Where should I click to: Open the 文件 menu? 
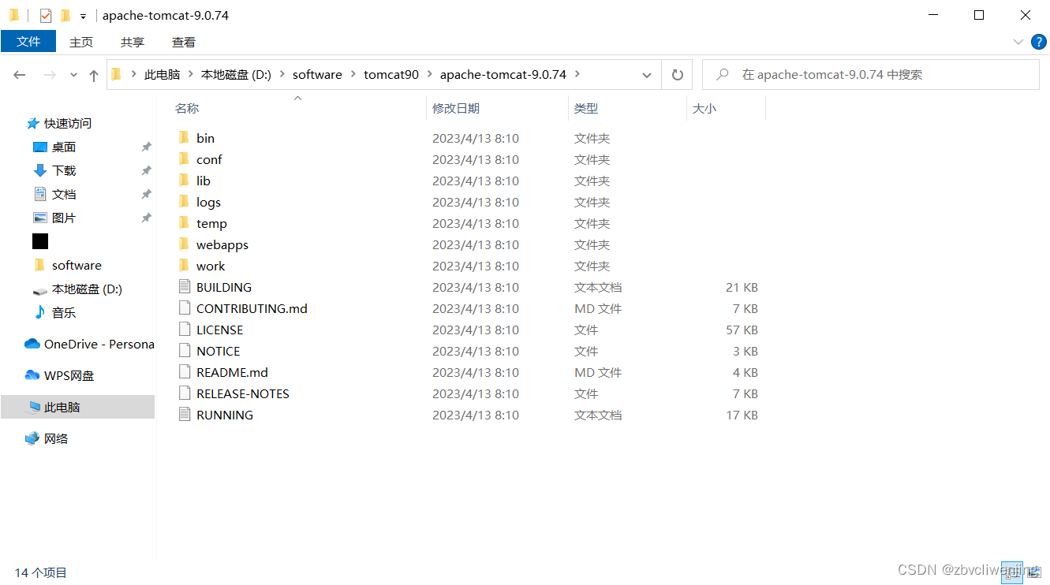28,42
